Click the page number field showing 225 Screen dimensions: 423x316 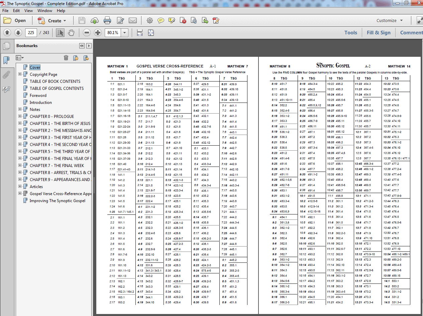click(31, 32)
